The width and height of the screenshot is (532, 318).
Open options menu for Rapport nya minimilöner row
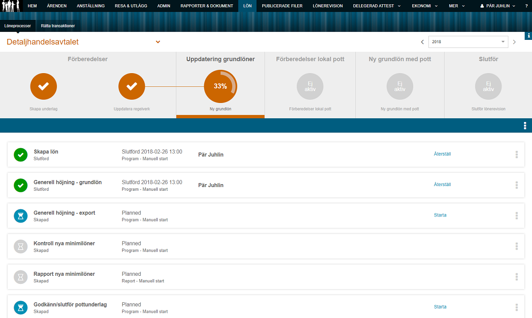pyautogui.click(x=517, y=277)
